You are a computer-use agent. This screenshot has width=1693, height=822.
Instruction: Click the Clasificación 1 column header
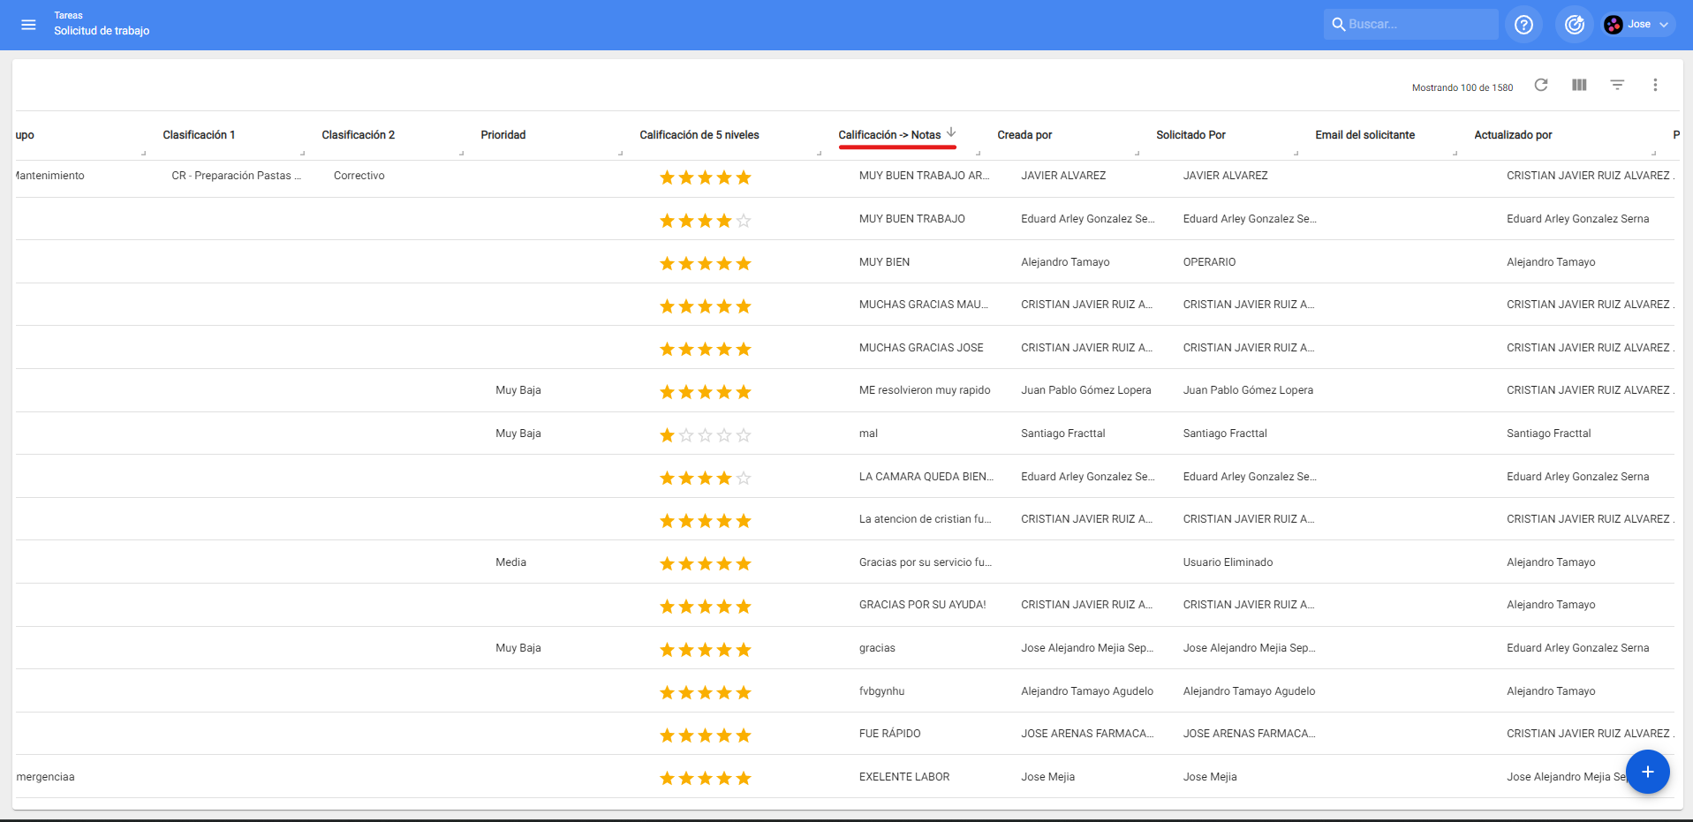pyautogui.click(x=199, y=135)
